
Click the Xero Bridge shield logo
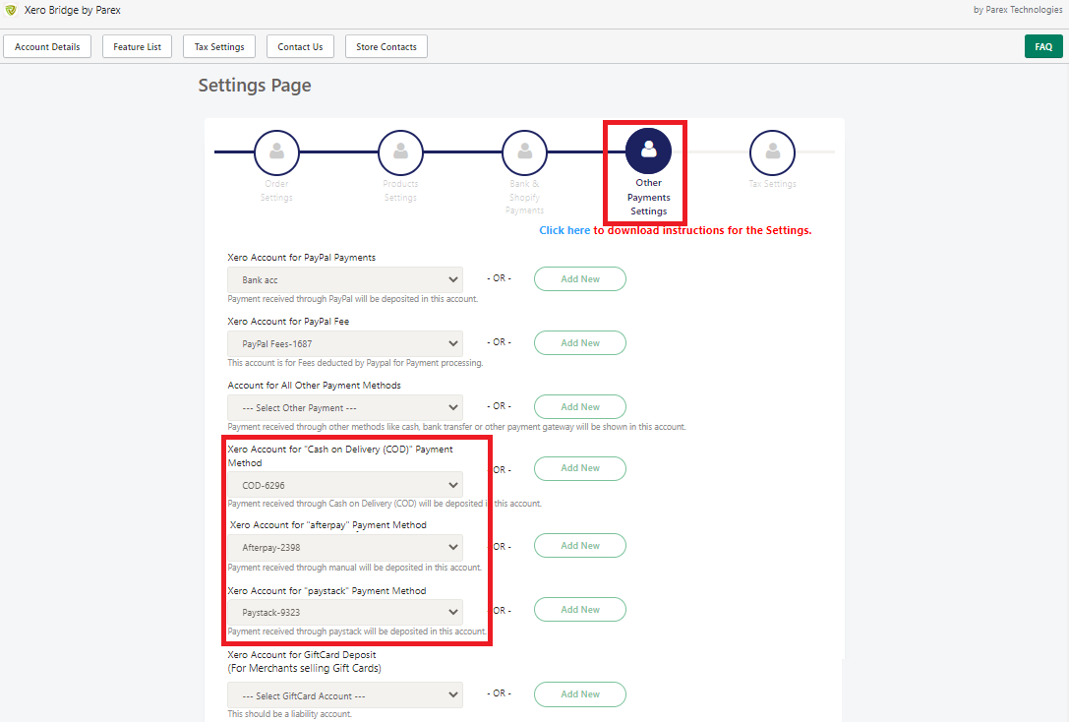(x=14, y=10)
